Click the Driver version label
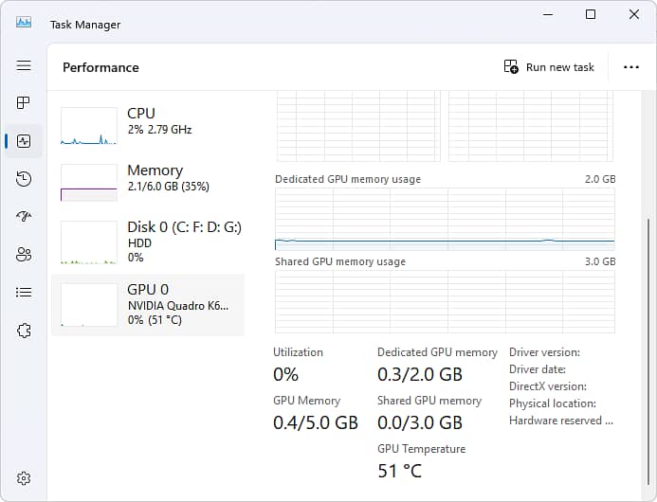This screenshot has width=657, height=502. (544, 352)
